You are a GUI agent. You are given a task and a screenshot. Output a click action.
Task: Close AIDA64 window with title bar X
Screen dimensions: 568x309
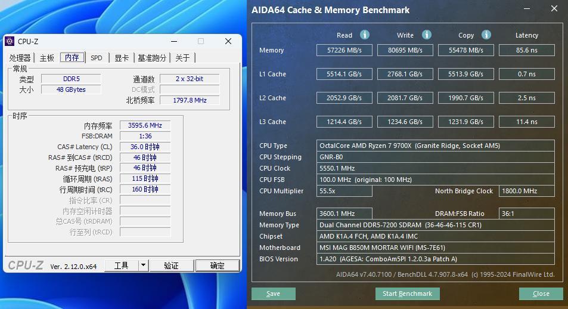tap(554, 8)
